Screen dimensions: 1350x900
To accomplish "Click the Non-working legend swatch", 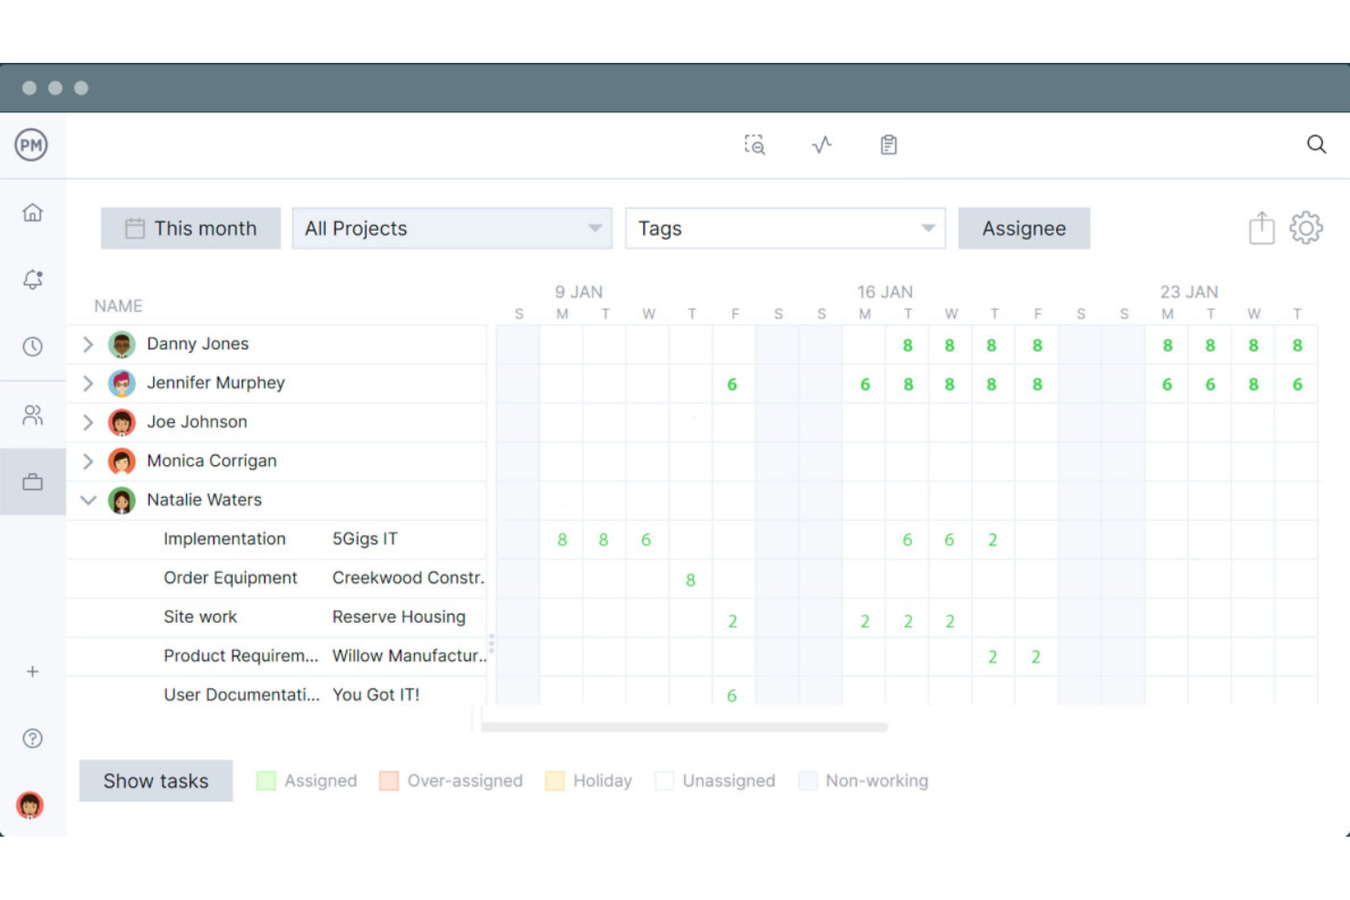I will coord(807,781).
